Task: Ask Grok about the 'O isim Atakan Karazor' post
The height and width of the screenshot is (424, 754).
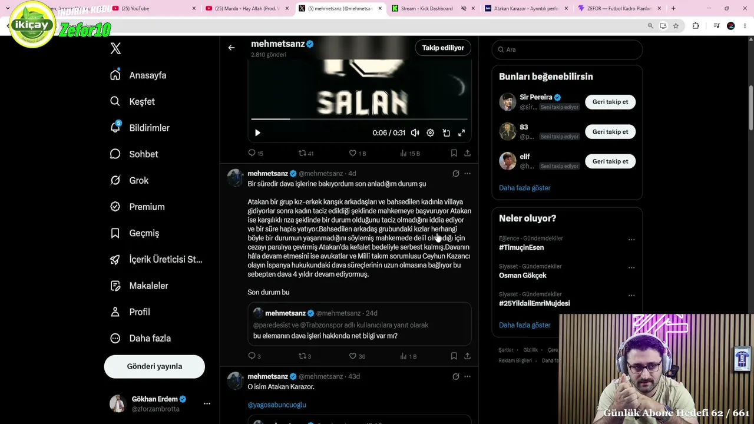Action: (455, 376)
